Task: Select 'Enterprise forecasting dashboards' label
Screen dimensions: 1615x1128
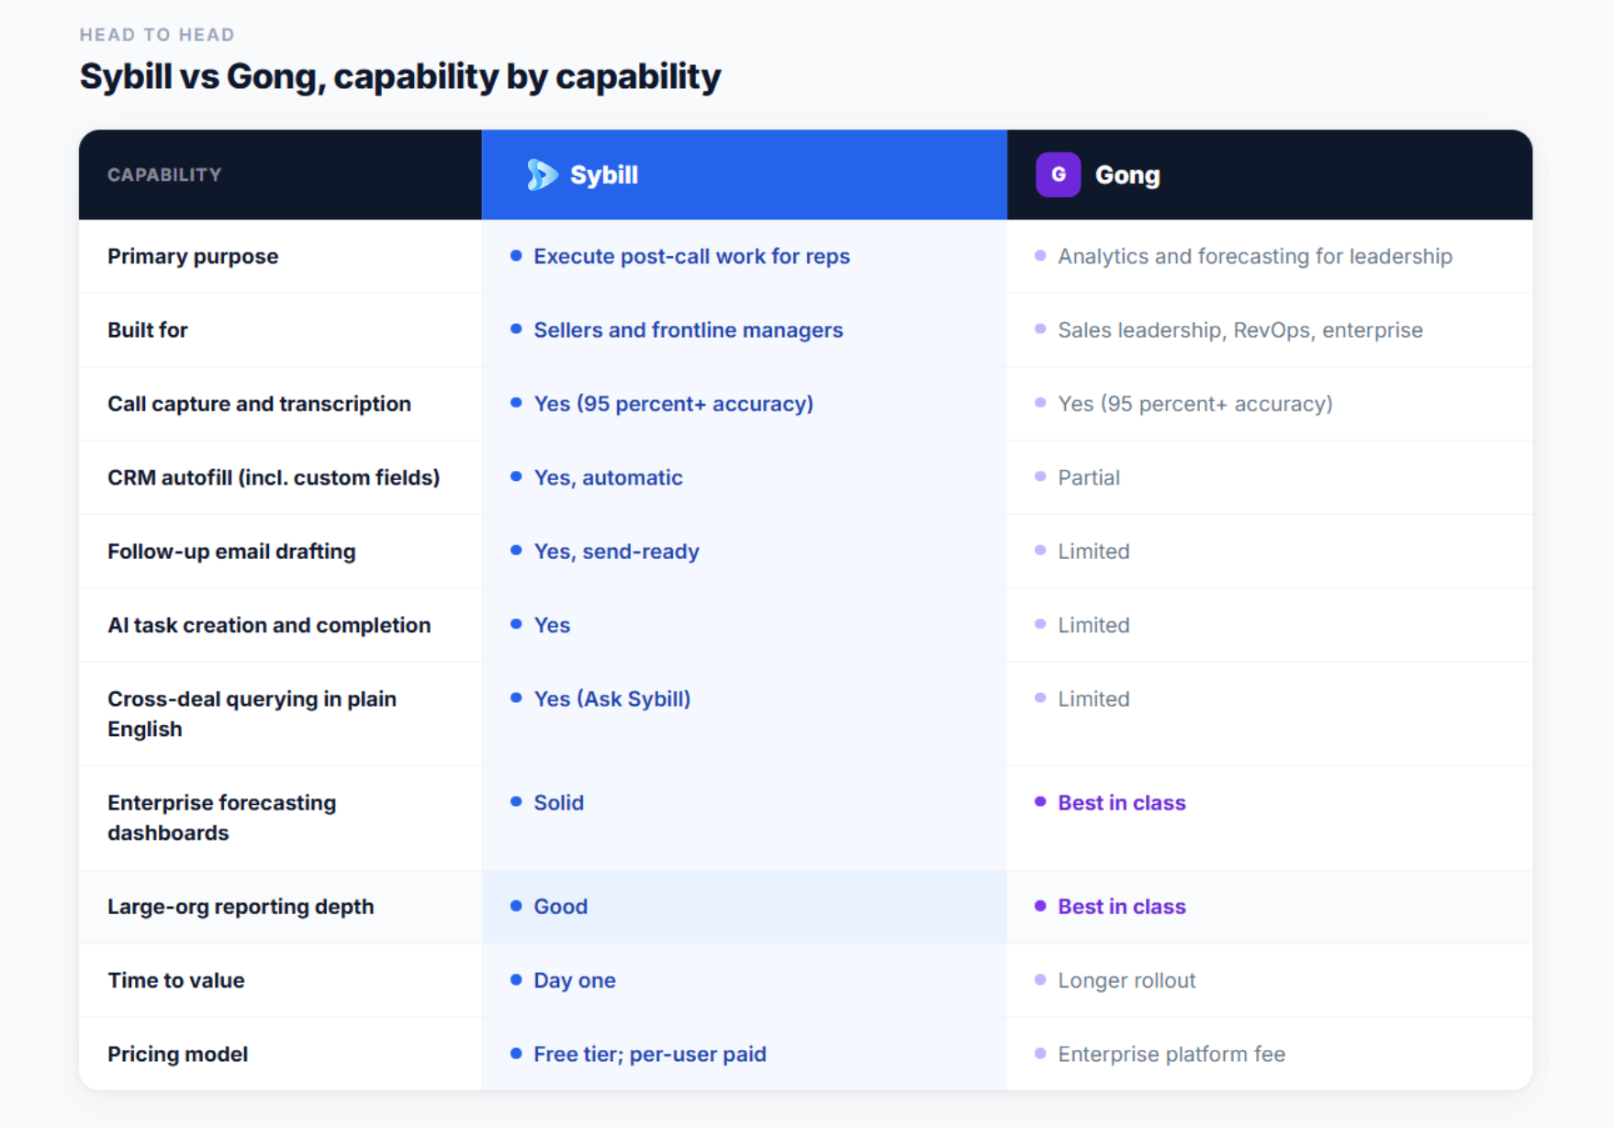Action: pyautogui.click(x=221, y=818)
